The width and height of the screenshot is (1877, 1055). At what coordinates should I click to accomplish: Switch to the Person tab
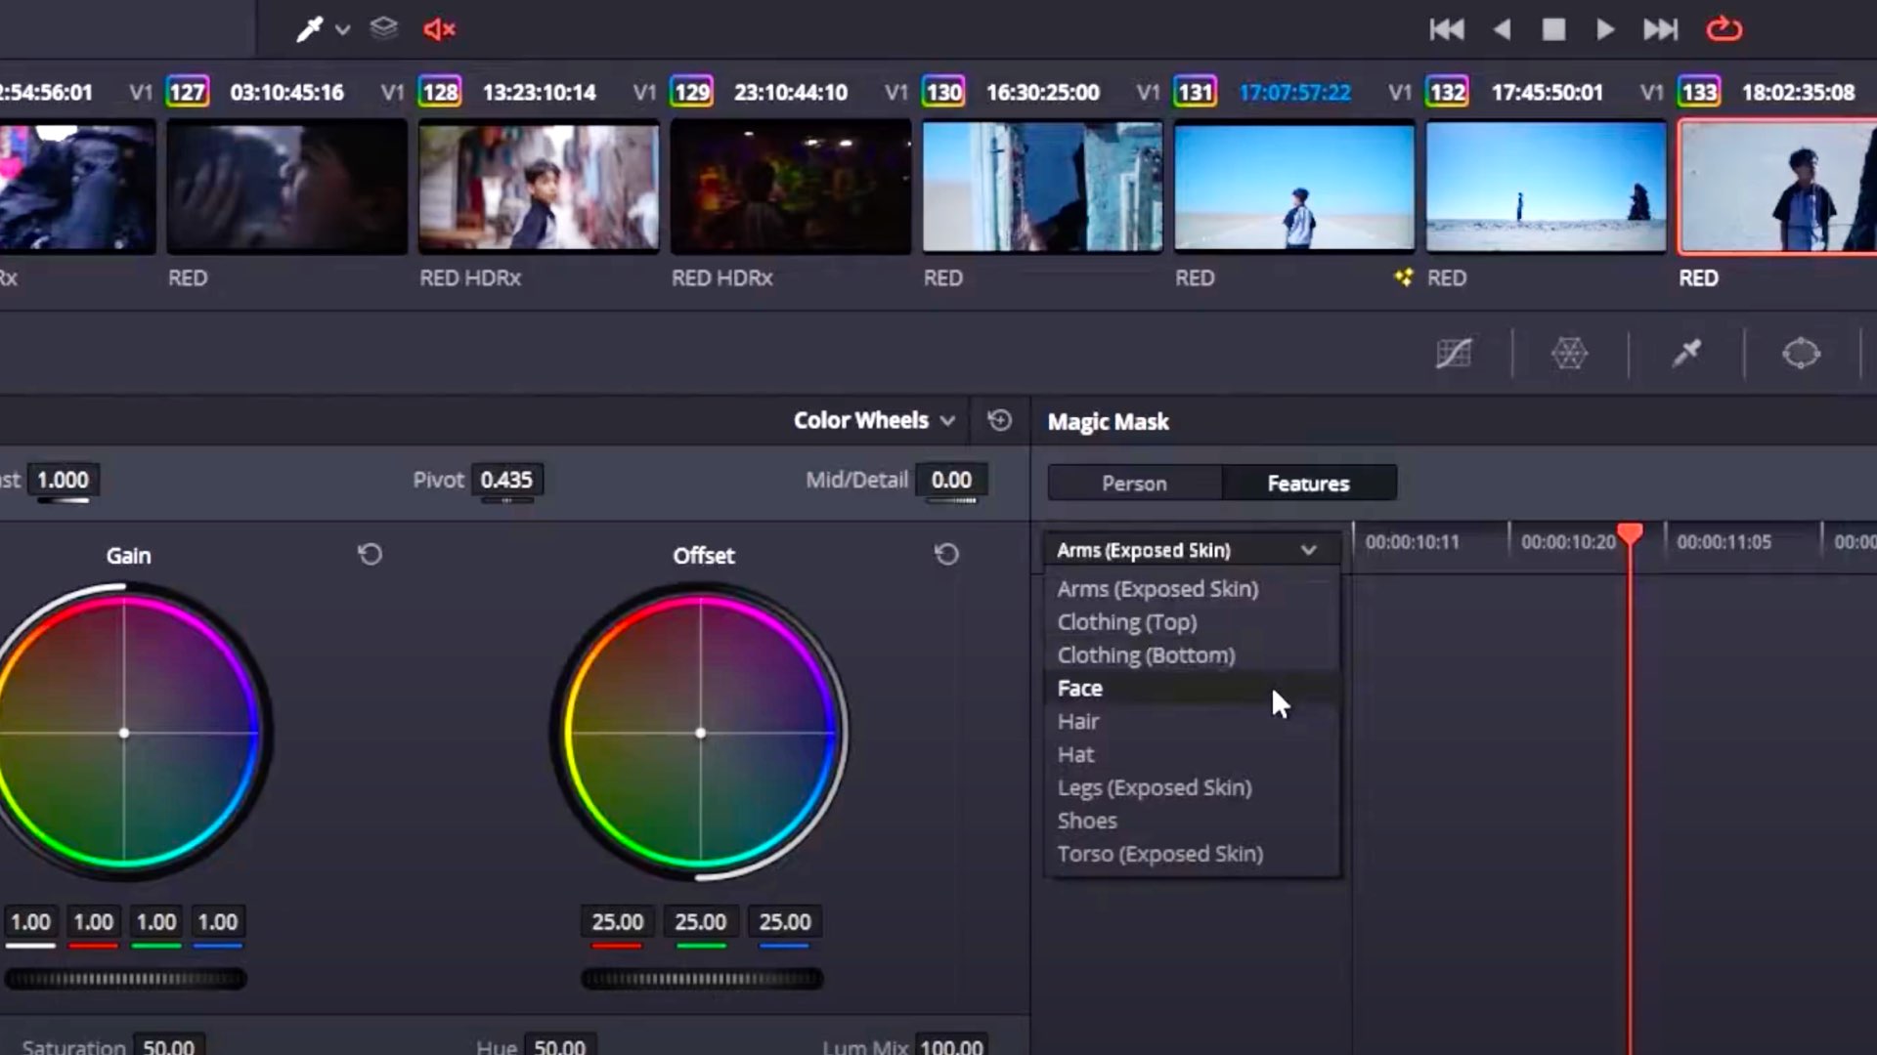click(x=1134, y=484)
